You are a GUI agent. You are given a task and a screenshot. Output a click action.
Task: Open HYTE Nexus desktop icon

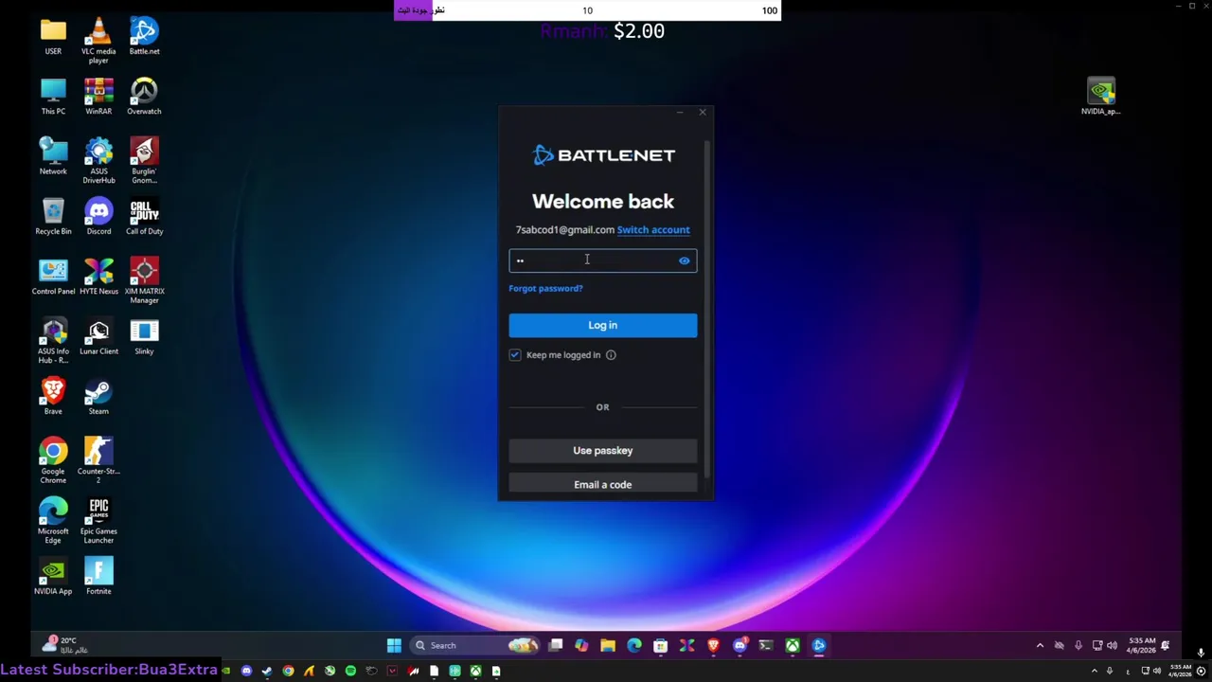[x=98, y=276]
